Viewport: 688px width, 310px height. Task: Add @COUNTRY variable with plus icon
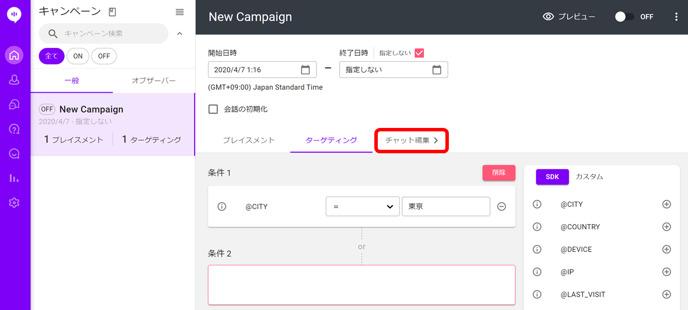667,227
